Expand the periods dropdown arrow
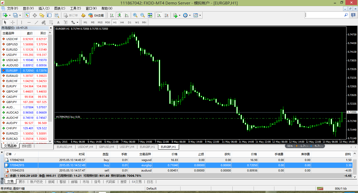The image size is (358, 193). tap(190, 15)
